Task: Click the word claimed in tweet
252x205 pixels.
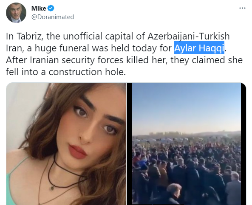Action: click(207, 60)
